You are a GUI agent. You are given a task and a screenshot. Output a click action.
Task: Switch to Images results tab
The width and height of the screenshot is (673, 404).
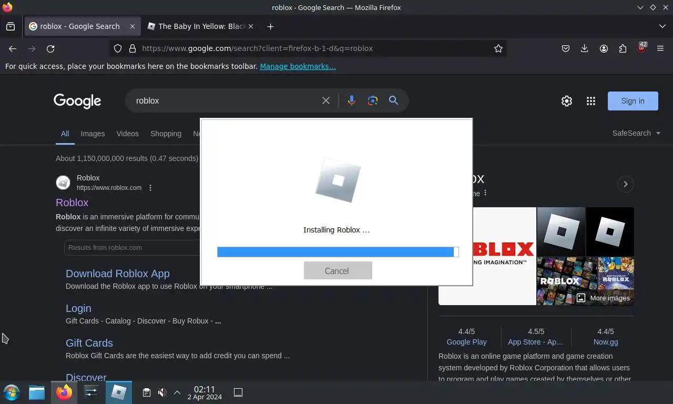click(x=93, y=134)
